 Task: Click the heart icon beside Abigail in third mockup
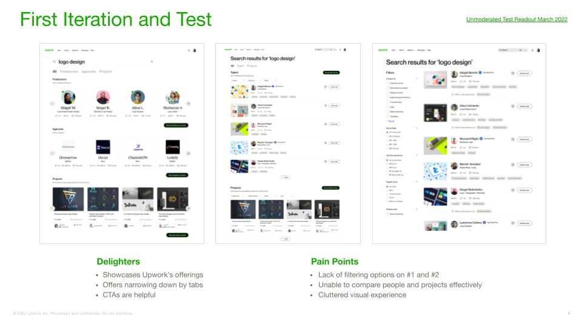pos(513,73)
